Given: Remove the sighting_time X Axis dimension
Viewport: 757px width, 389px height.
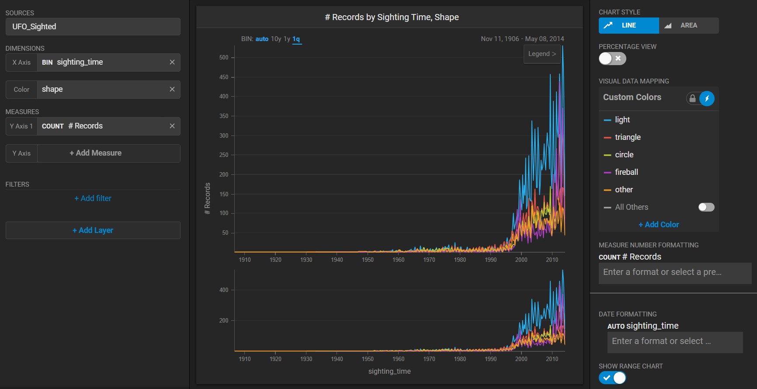Looking at the screenshot, I should pos(172,63).
